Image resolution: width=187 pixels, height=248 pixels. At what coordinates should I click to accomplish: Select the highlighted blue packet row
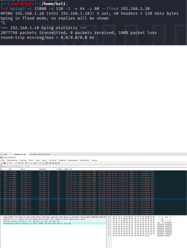[93, 199]
